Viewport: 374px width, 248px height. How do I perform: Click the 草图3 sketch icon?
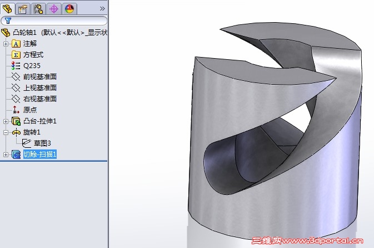tap(27, 143)
